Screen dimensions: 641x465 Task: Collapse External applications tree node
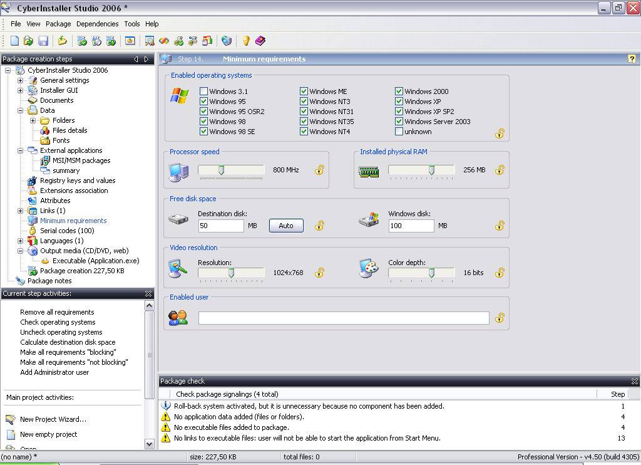click(x=20, y=150)
